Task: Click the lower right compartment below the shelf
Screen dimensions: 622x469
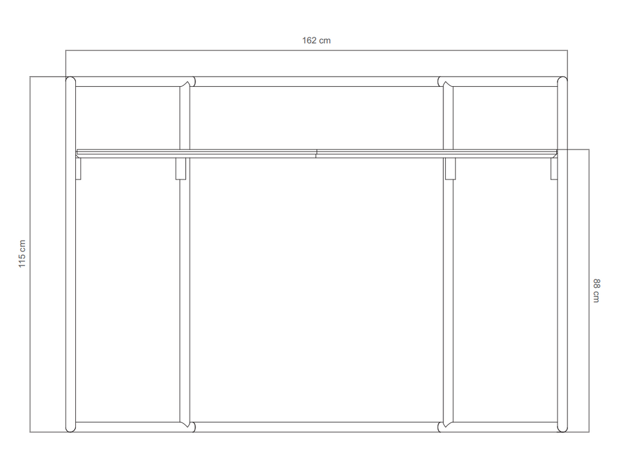Action: tap(505, 290)
